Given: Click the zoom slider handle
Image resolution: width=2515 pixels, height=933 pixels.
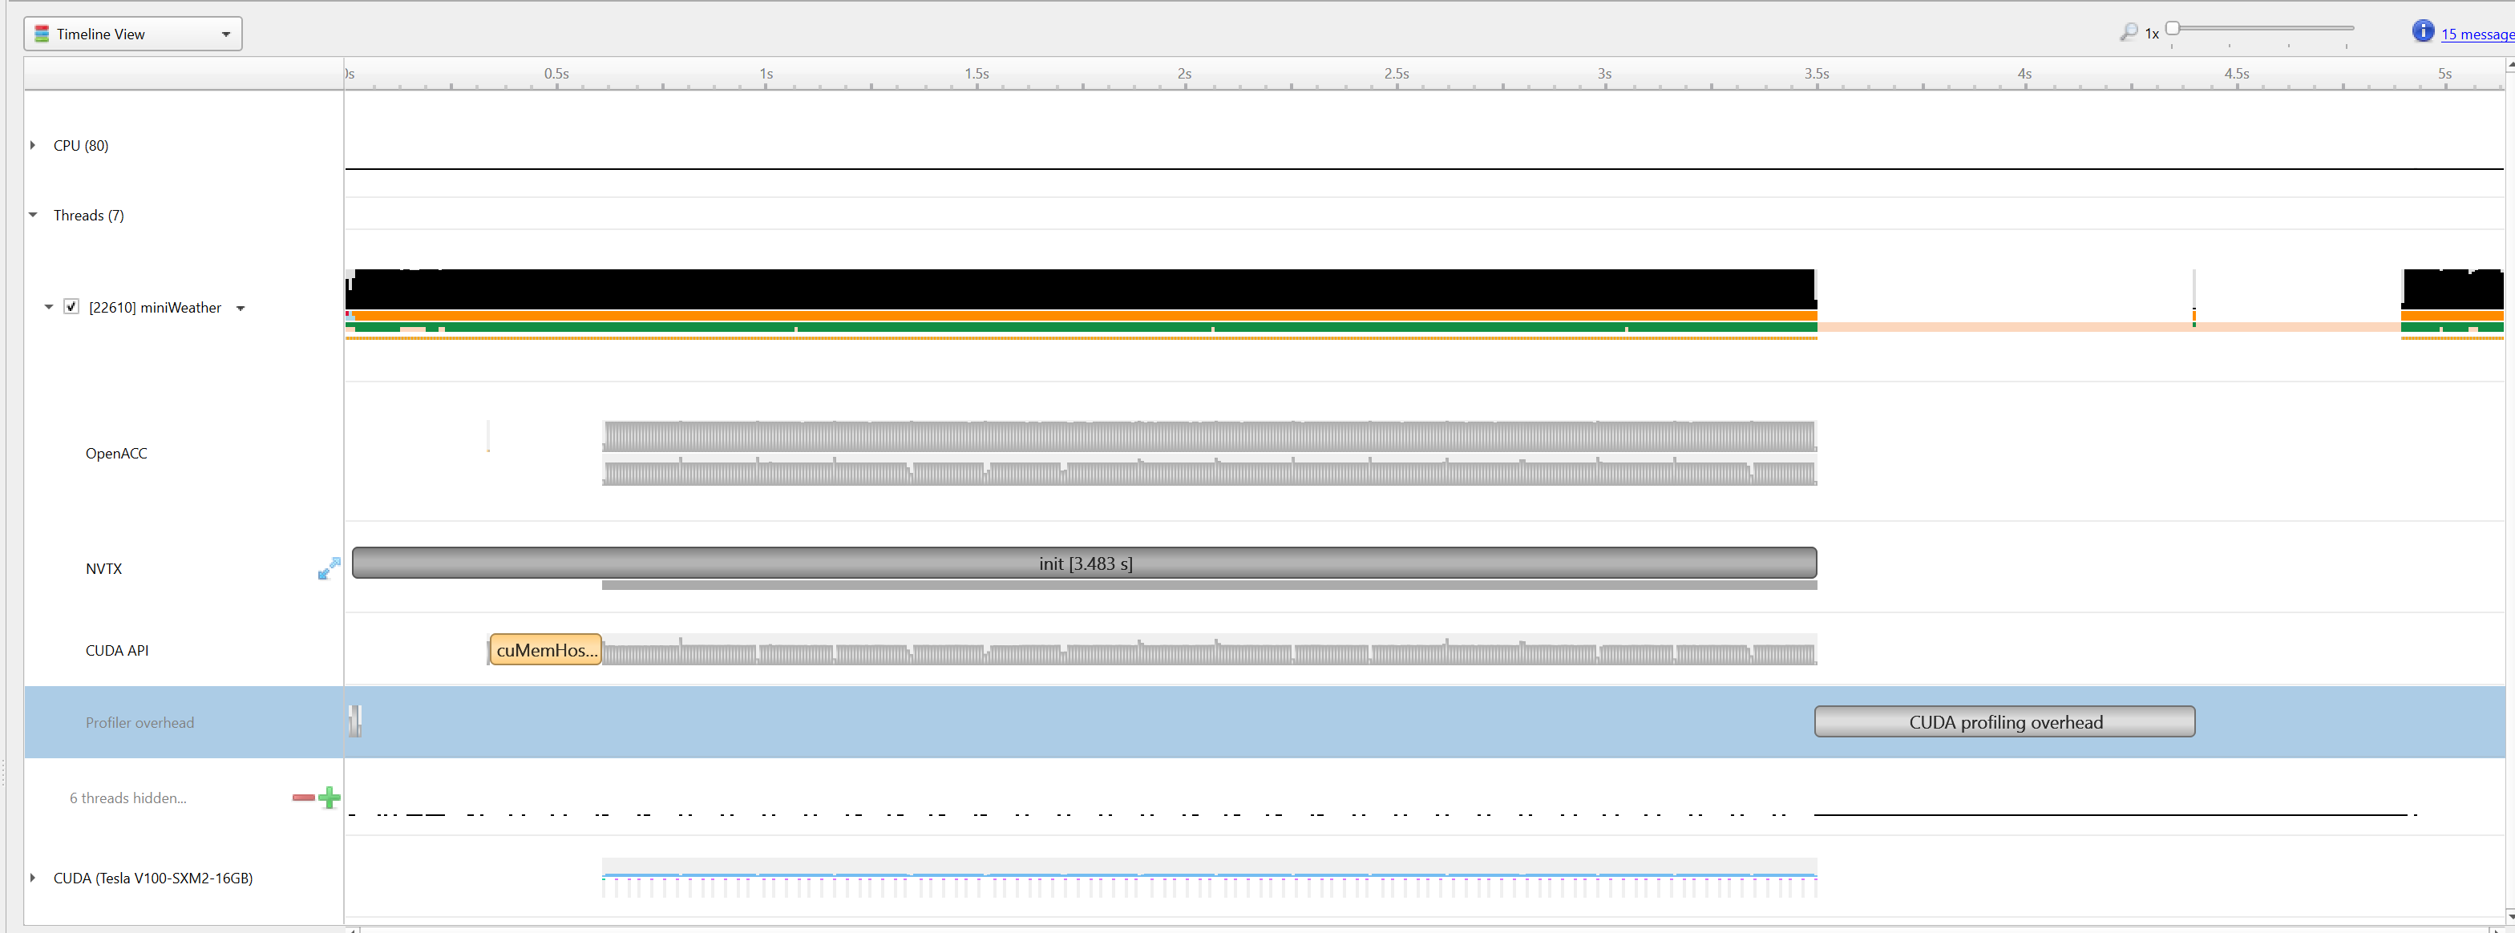Looking at the screenshot, I should [2173, 28].
